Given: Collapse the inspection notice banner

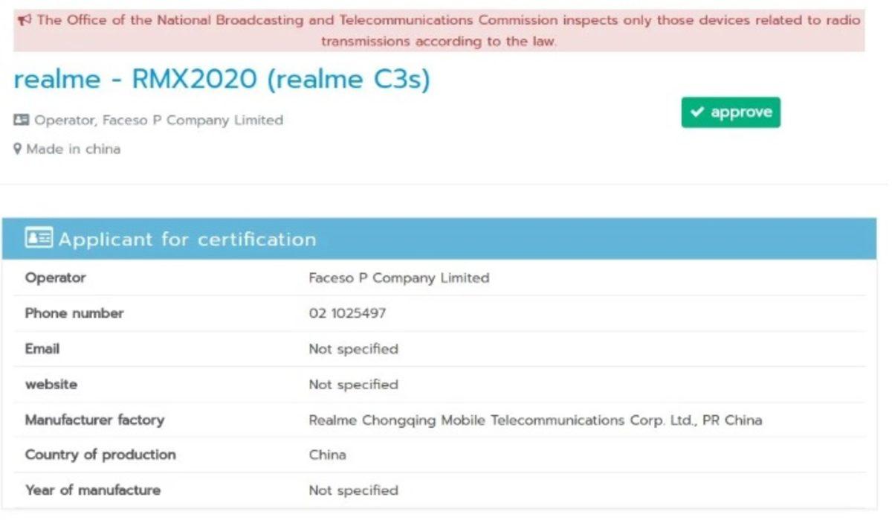Looking at the screenshot, I should [446, 30].
